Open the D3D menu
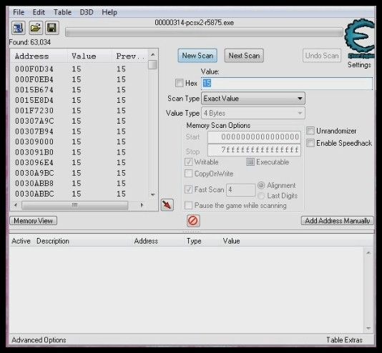Image resolution: width=382 pixels, height=353 pixels. pos(87,12)
